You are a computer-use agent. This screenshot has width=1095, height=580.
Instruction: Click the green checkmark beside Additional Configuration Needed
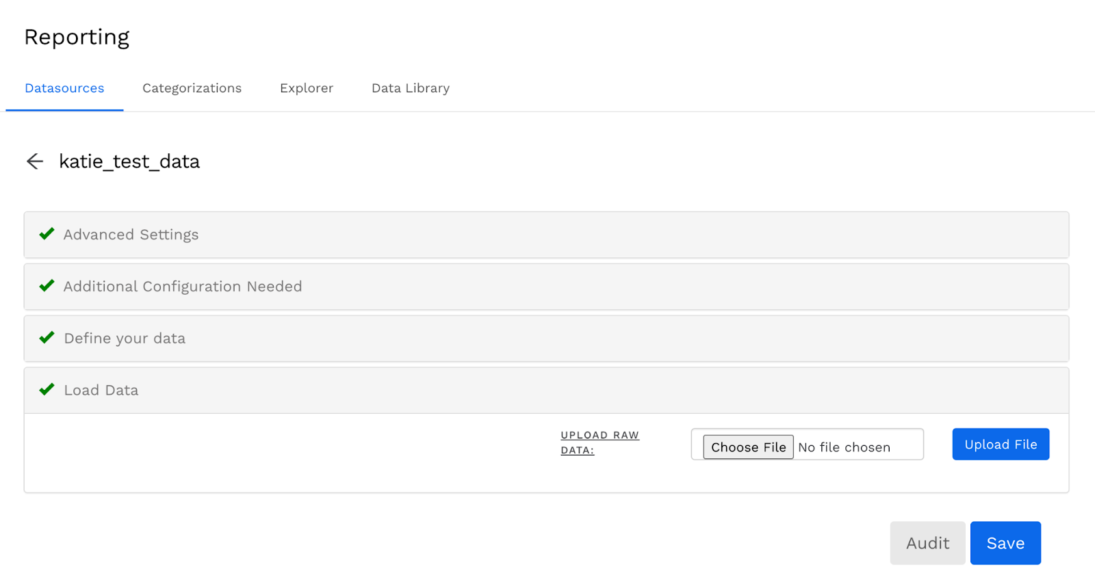click(x=47, y=286)
